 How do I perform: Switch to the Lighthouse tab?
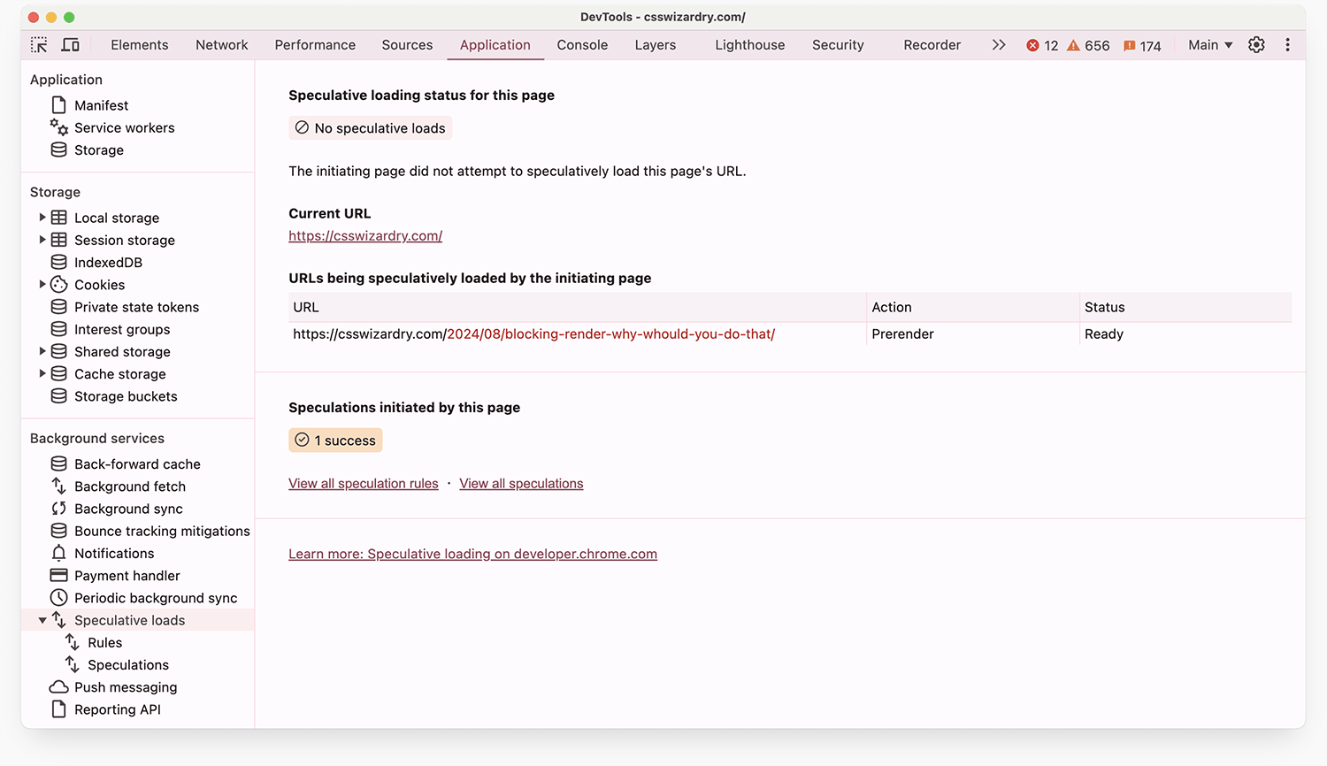pos(750,45)
